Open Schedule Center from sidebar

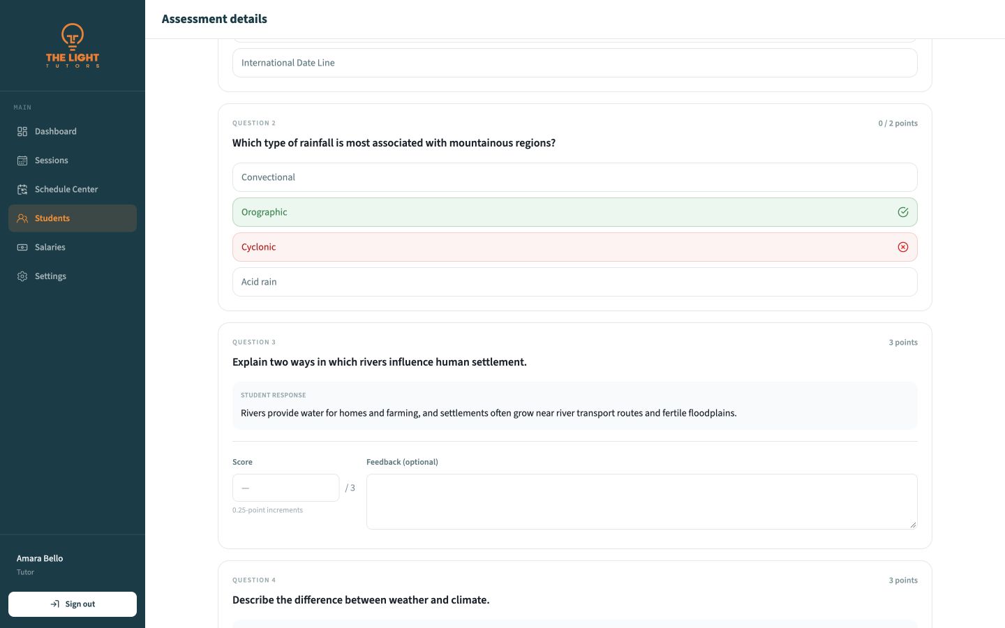pyautogui.click(x=73, y=189)
